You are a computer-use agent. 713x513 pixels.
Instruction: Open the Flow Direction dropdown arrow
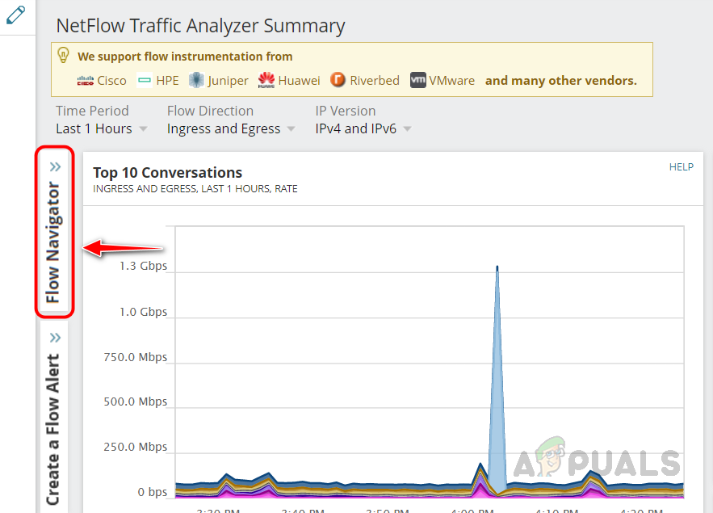291,129
